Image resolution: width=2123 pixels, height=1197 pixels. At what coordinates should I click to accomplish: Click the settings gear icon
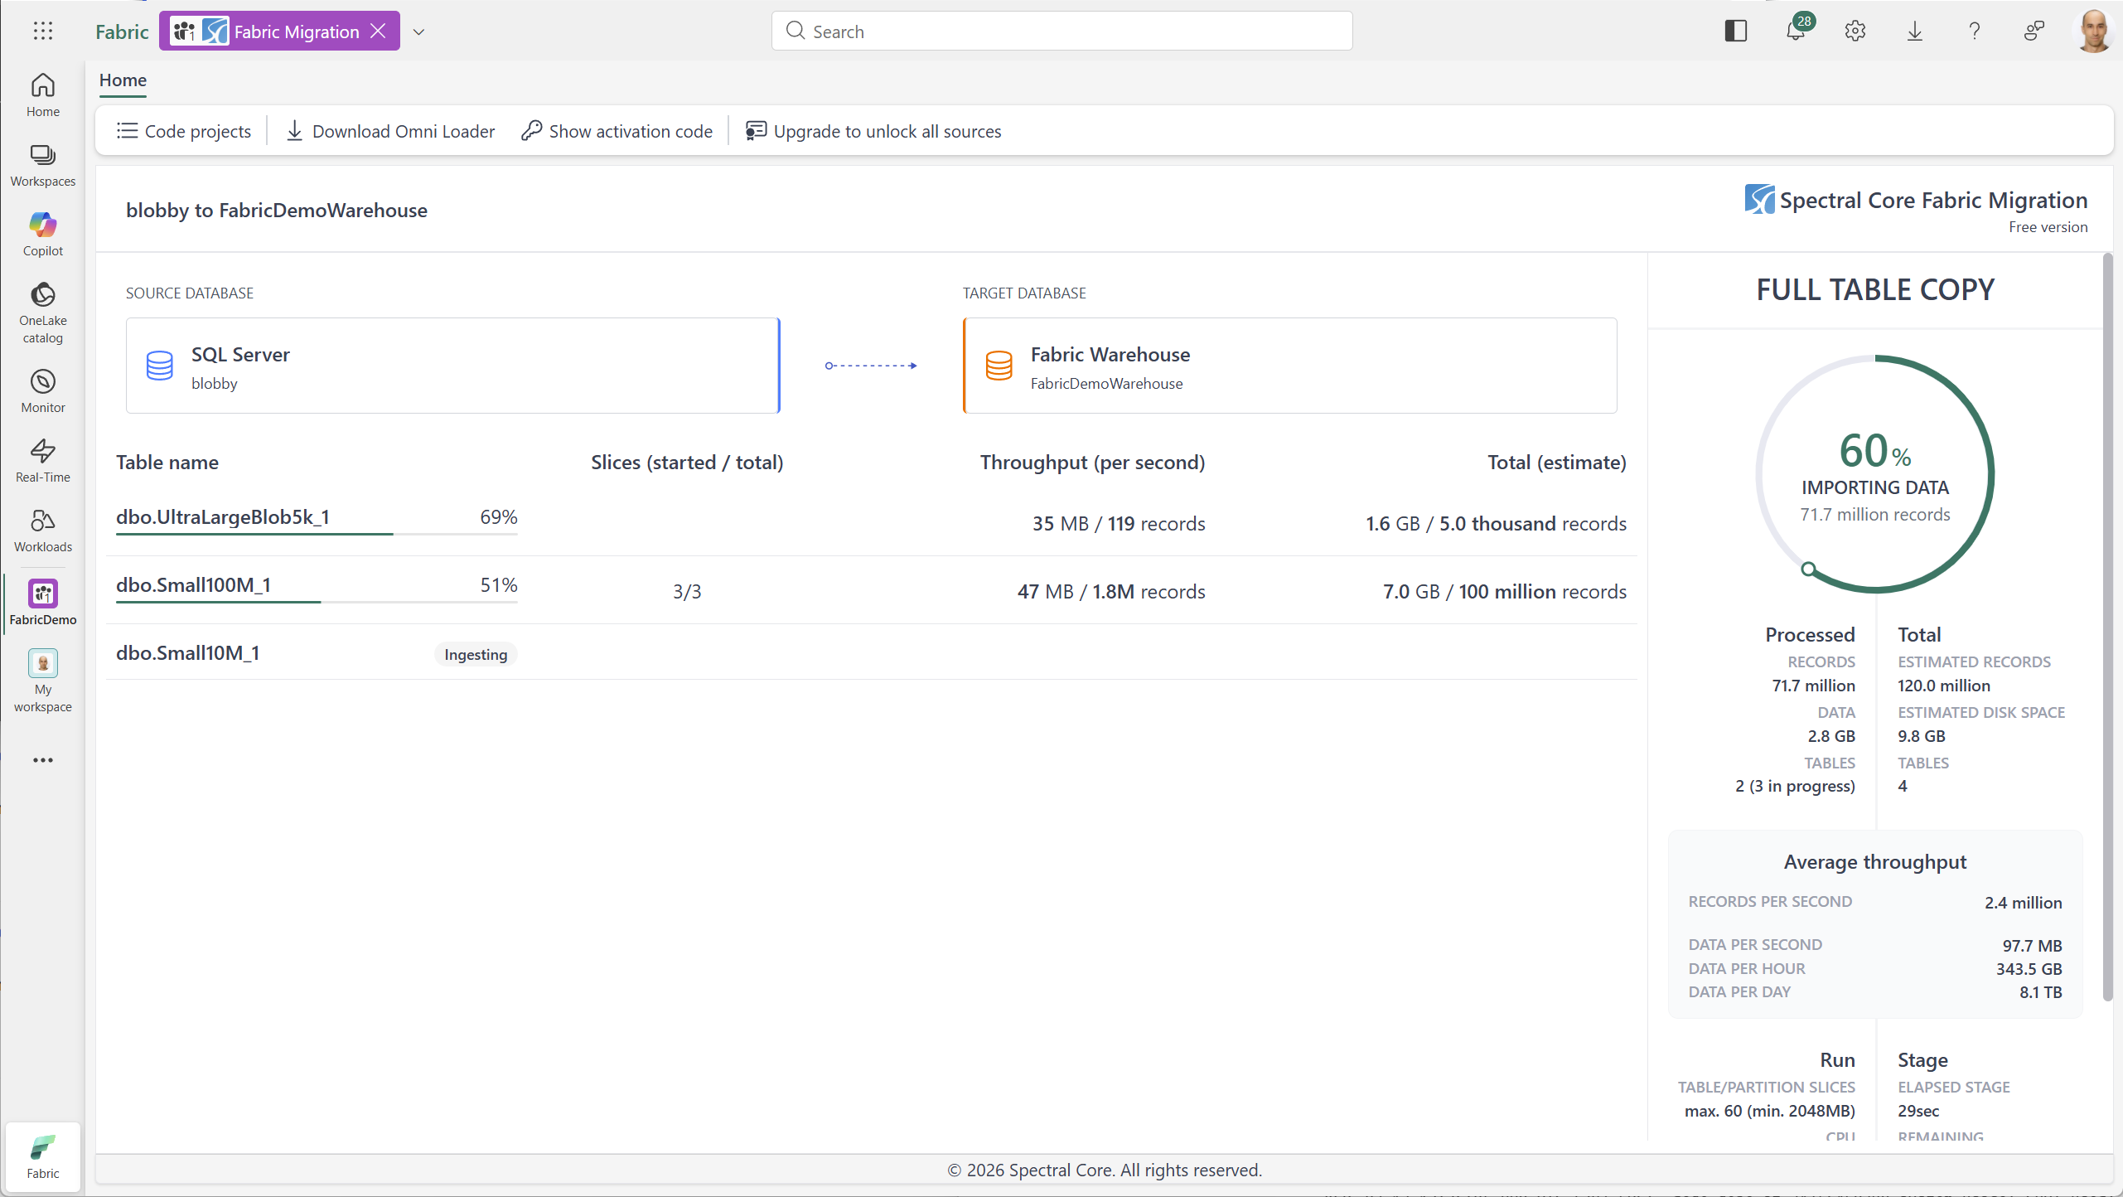point(1855,31)
